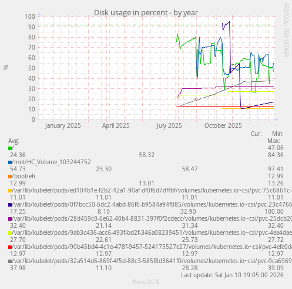Click the red swatch for pod 90b45bd4
The width and height of the screenshot is (292, 289).
pos(10,247)
